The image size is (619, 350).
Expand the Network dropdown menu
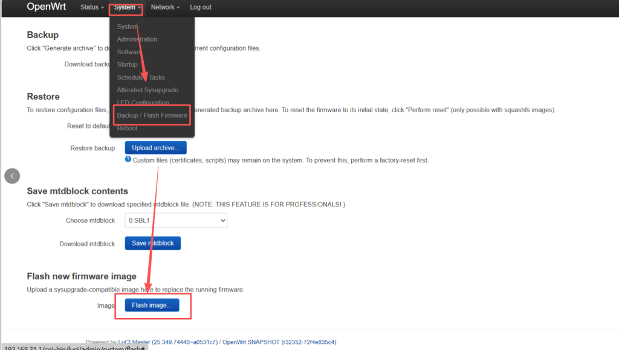[x=165, y=7]
